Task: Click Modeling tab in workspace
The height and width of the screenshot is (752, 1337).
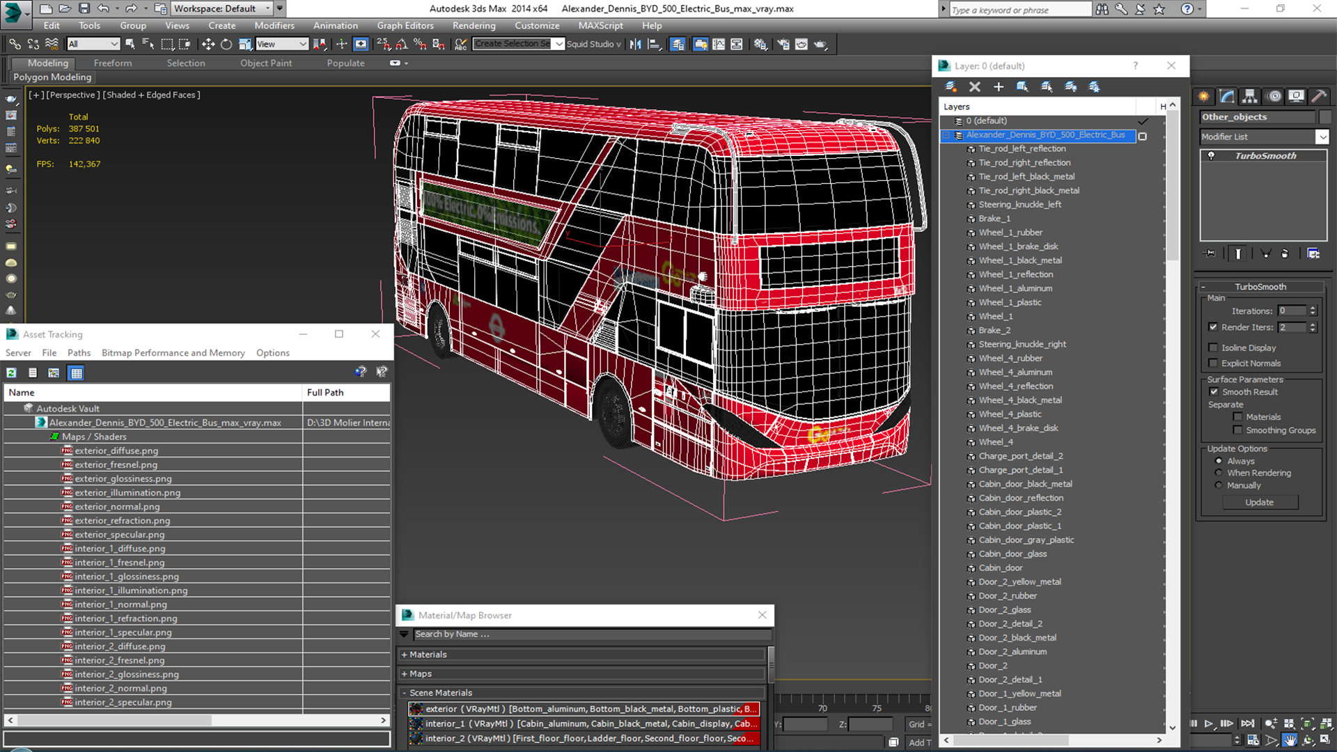Action: [x=47, y=63]
